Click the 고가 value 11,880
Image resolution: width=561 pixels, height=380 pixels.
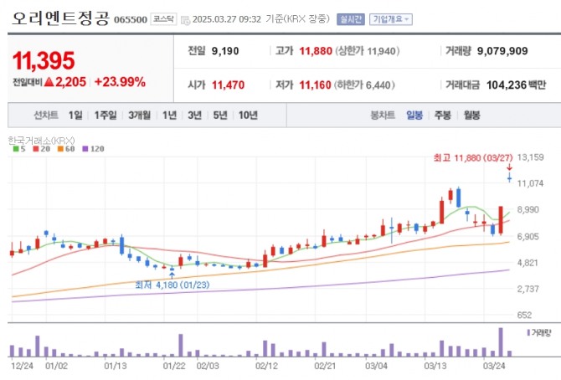pyautogui.click(x=316, y=51)
